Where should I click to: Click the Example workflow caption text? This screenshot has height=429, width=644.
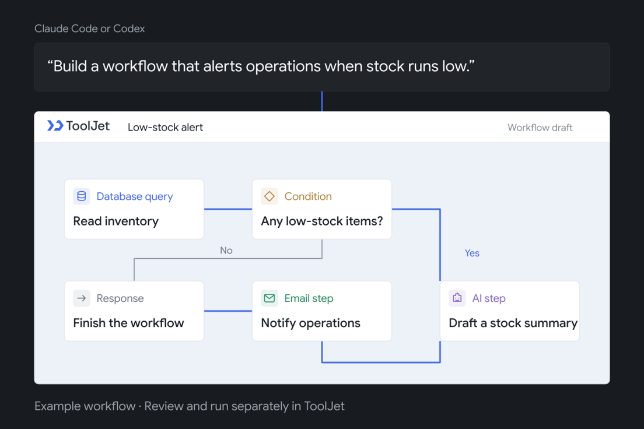pos(190,406)
